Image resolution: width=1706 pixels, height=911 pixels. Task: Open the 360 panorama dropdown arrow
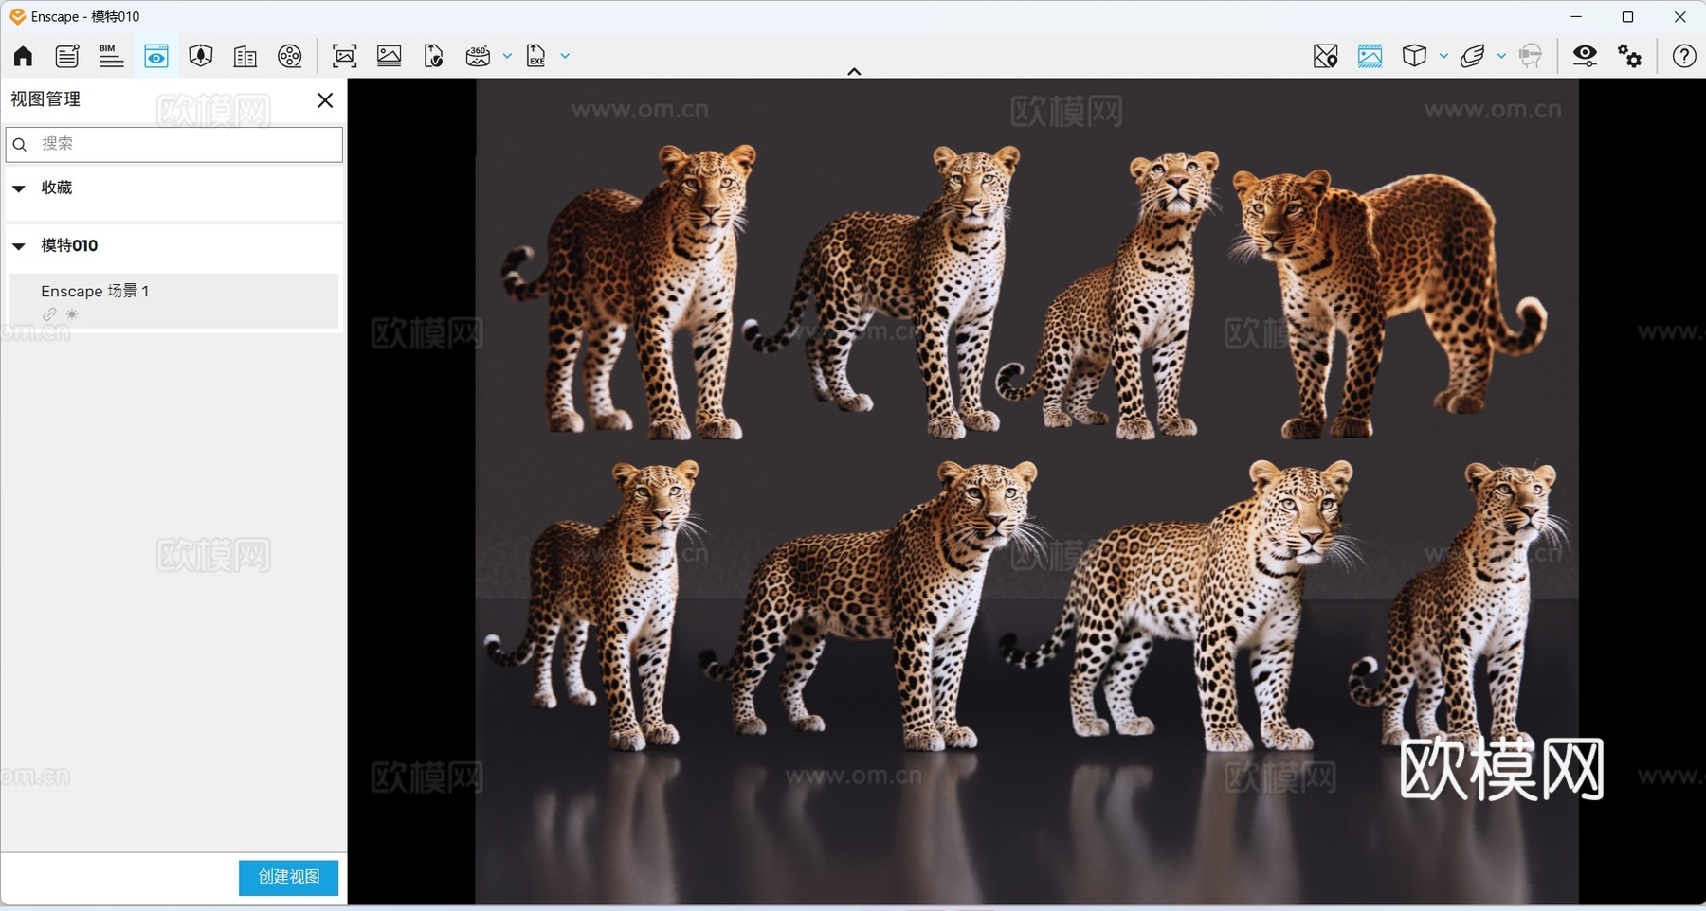coord(507,57)
